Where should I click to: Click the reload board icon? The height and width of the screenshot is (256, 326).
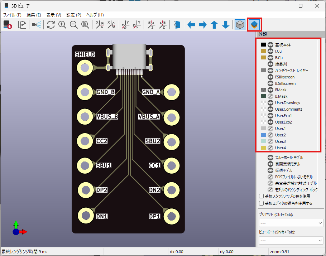[x=8, y=25]
